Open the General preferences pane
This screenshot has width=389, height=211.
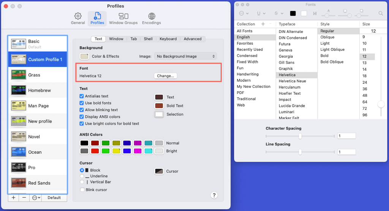(x=78, y=19)
